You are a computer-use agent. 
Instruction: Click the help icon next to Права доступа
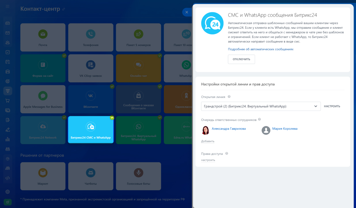[x=227, y=153]
